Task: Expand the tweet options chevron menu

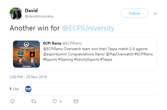Action: (x=155, y=14)
